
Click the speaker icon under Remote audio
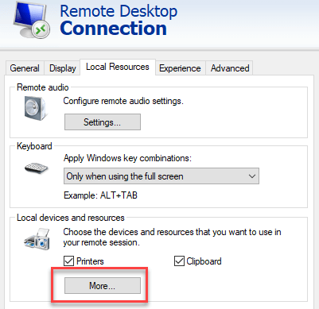pos(36,108)
